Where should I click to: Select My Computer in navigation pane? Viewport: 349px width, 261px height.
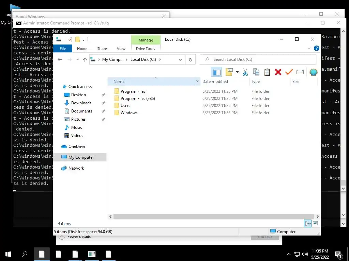80,157
